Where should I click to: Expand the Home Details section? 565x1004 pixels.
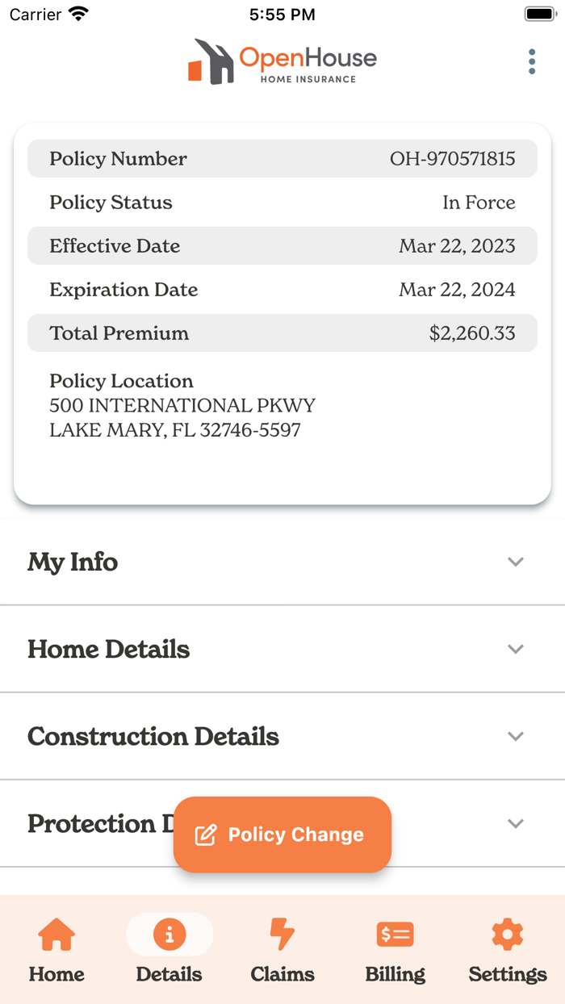click(x=516, y=649)
